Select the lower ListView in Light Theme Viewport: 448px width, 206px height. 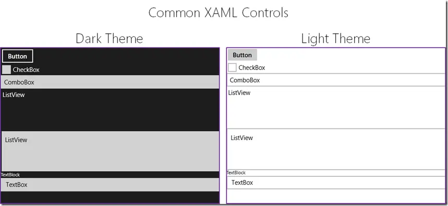[336, 149]
